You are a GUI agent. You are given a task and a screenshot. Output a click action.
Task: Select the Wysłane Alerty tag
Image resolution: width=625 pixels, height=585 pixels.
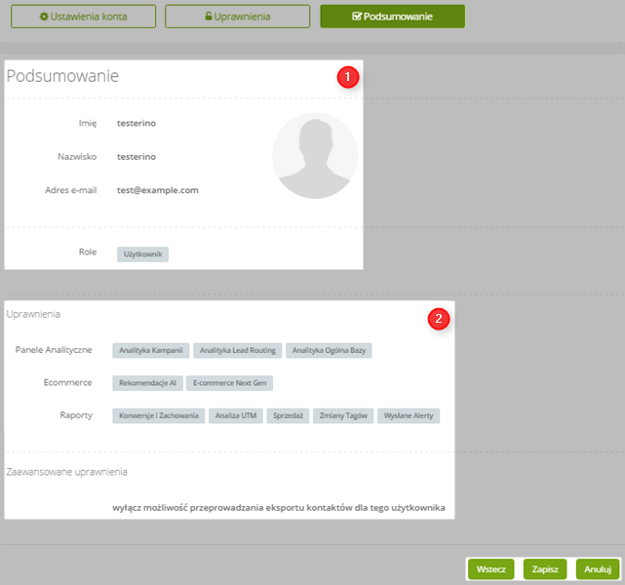[409, 415]
